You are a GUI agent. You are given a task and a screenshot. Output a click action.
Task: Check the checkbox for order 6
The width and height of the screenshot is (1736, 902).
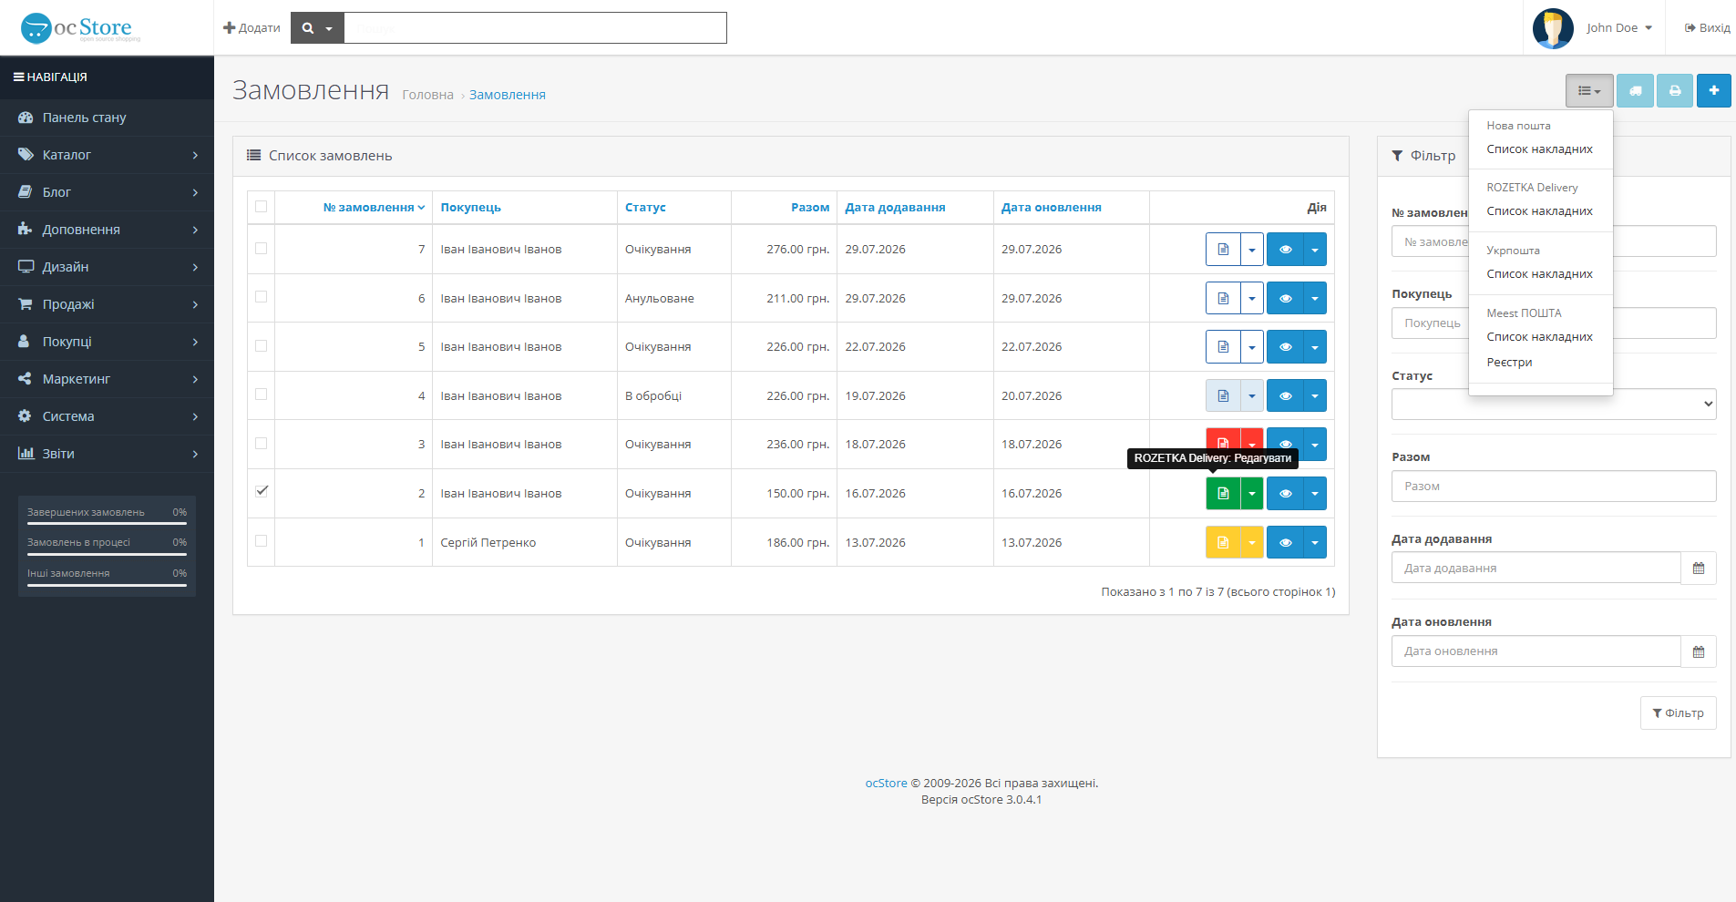[262, 297]
